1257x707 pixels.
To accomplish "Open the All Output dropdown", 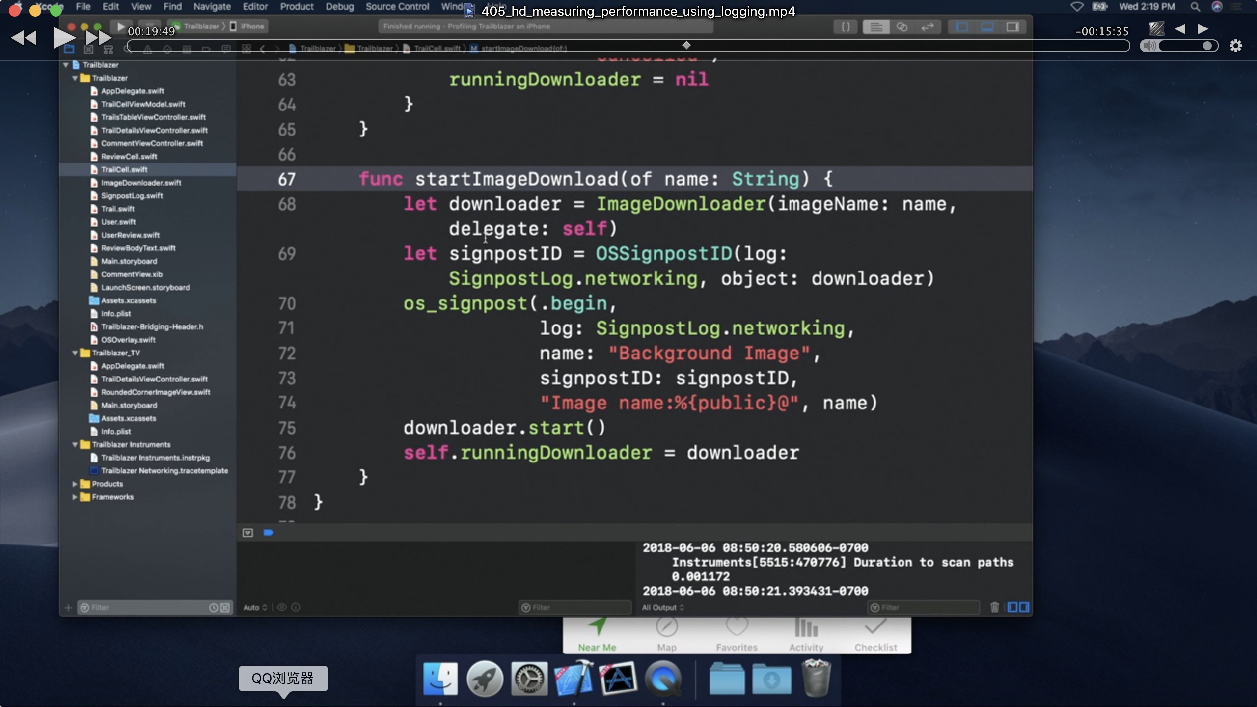I will coord(663,607).
